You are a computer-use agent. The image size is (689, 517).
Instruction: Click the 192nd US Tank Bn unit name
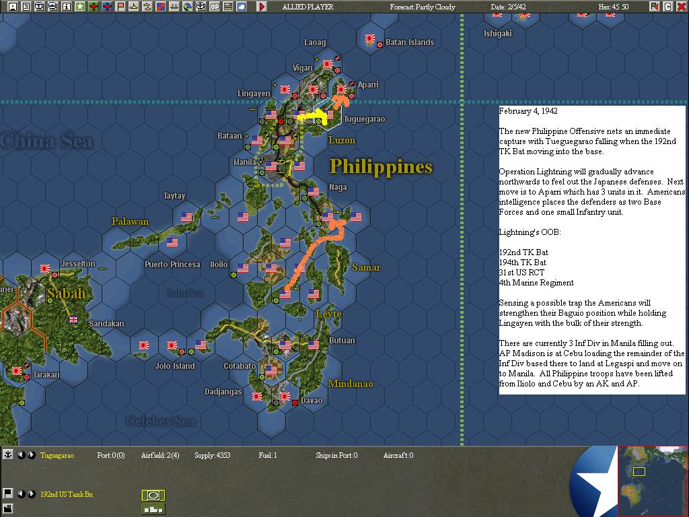tap(67, 494)
